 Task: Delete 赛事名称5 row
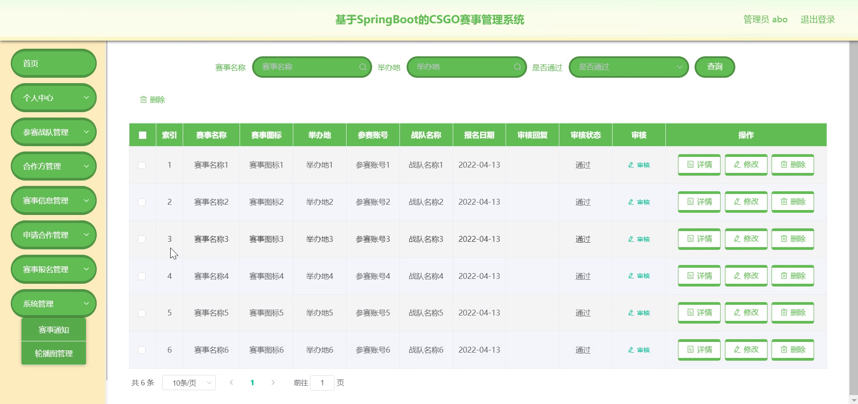pos(793,313)
